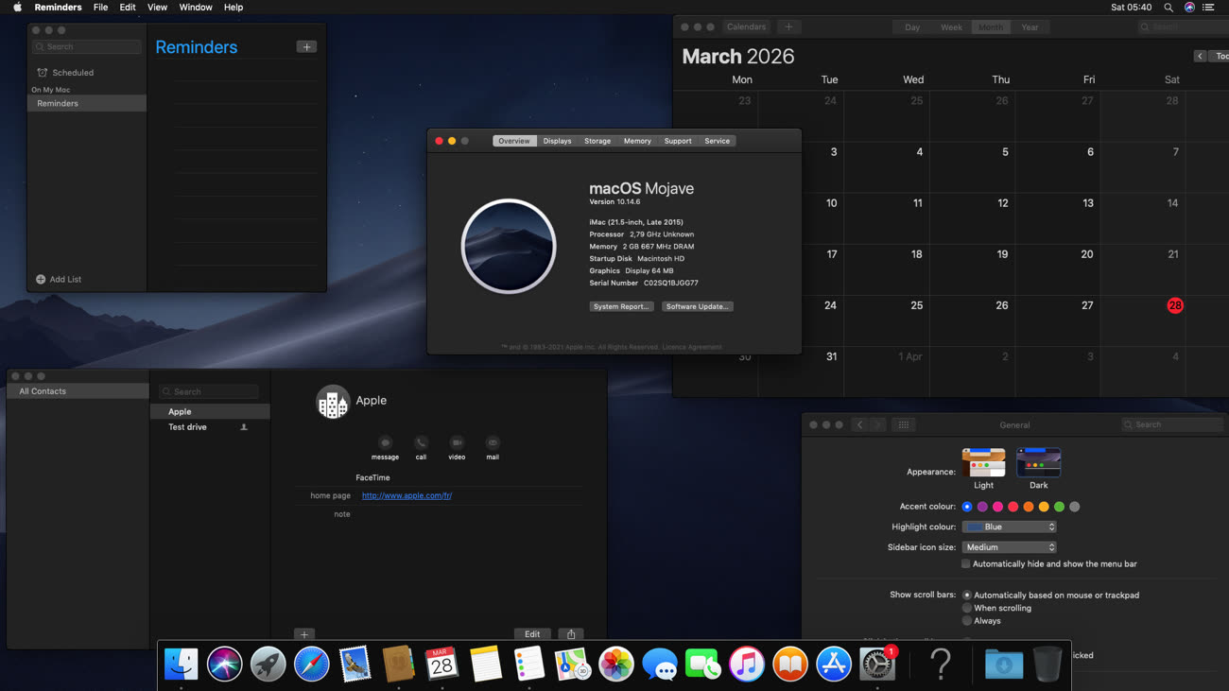Open the View menu in menu bar

(157, 8)
